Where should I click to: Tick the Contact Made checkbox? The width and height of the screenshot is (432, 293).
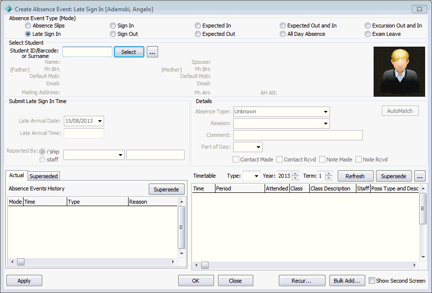pos(236,160)
